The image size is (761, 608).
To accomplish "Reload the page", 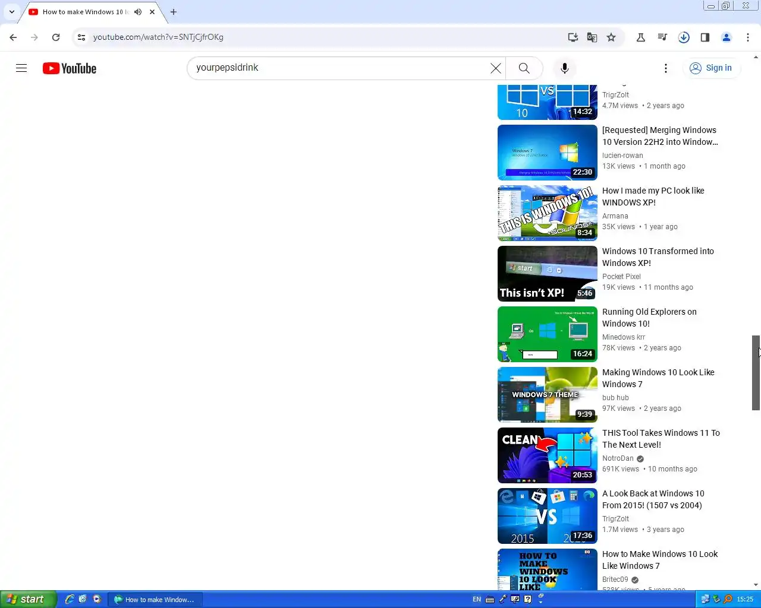I will point(56,37).
